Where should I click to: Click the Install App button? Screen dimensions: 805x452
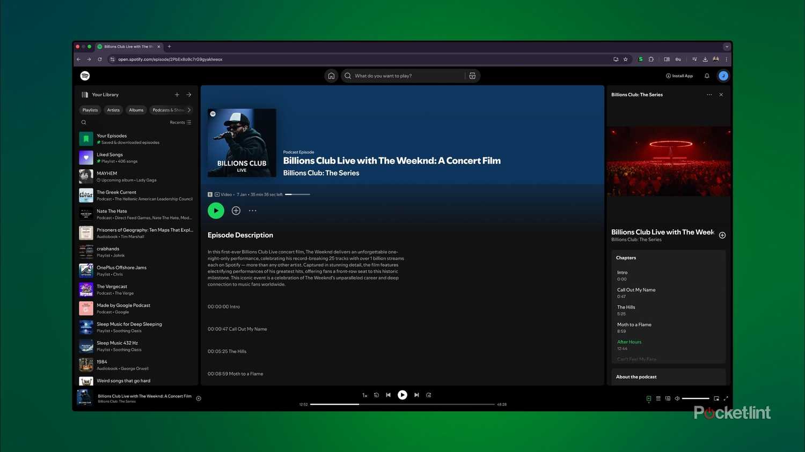[679, 76]
